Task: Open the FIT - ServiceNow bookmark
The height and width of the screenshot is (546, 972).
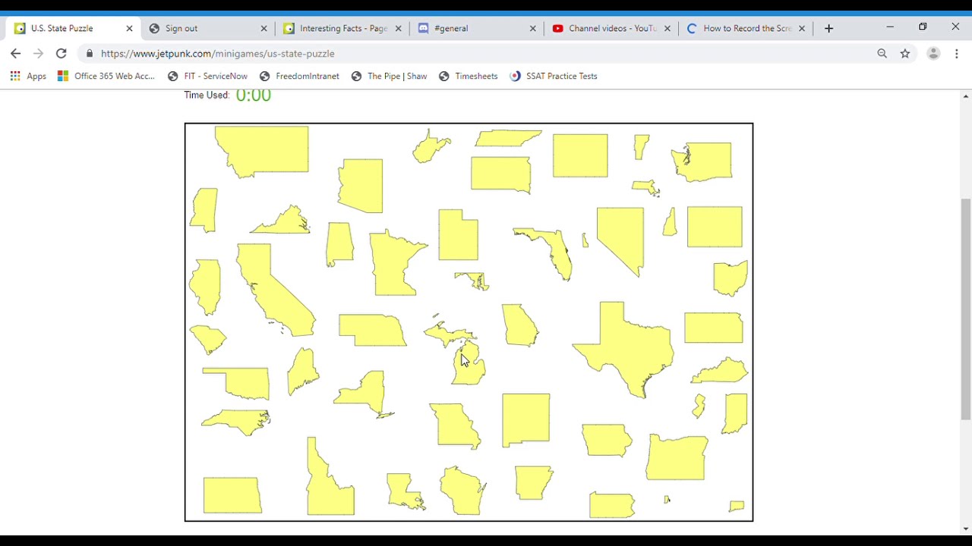Action: click(207, 76)
